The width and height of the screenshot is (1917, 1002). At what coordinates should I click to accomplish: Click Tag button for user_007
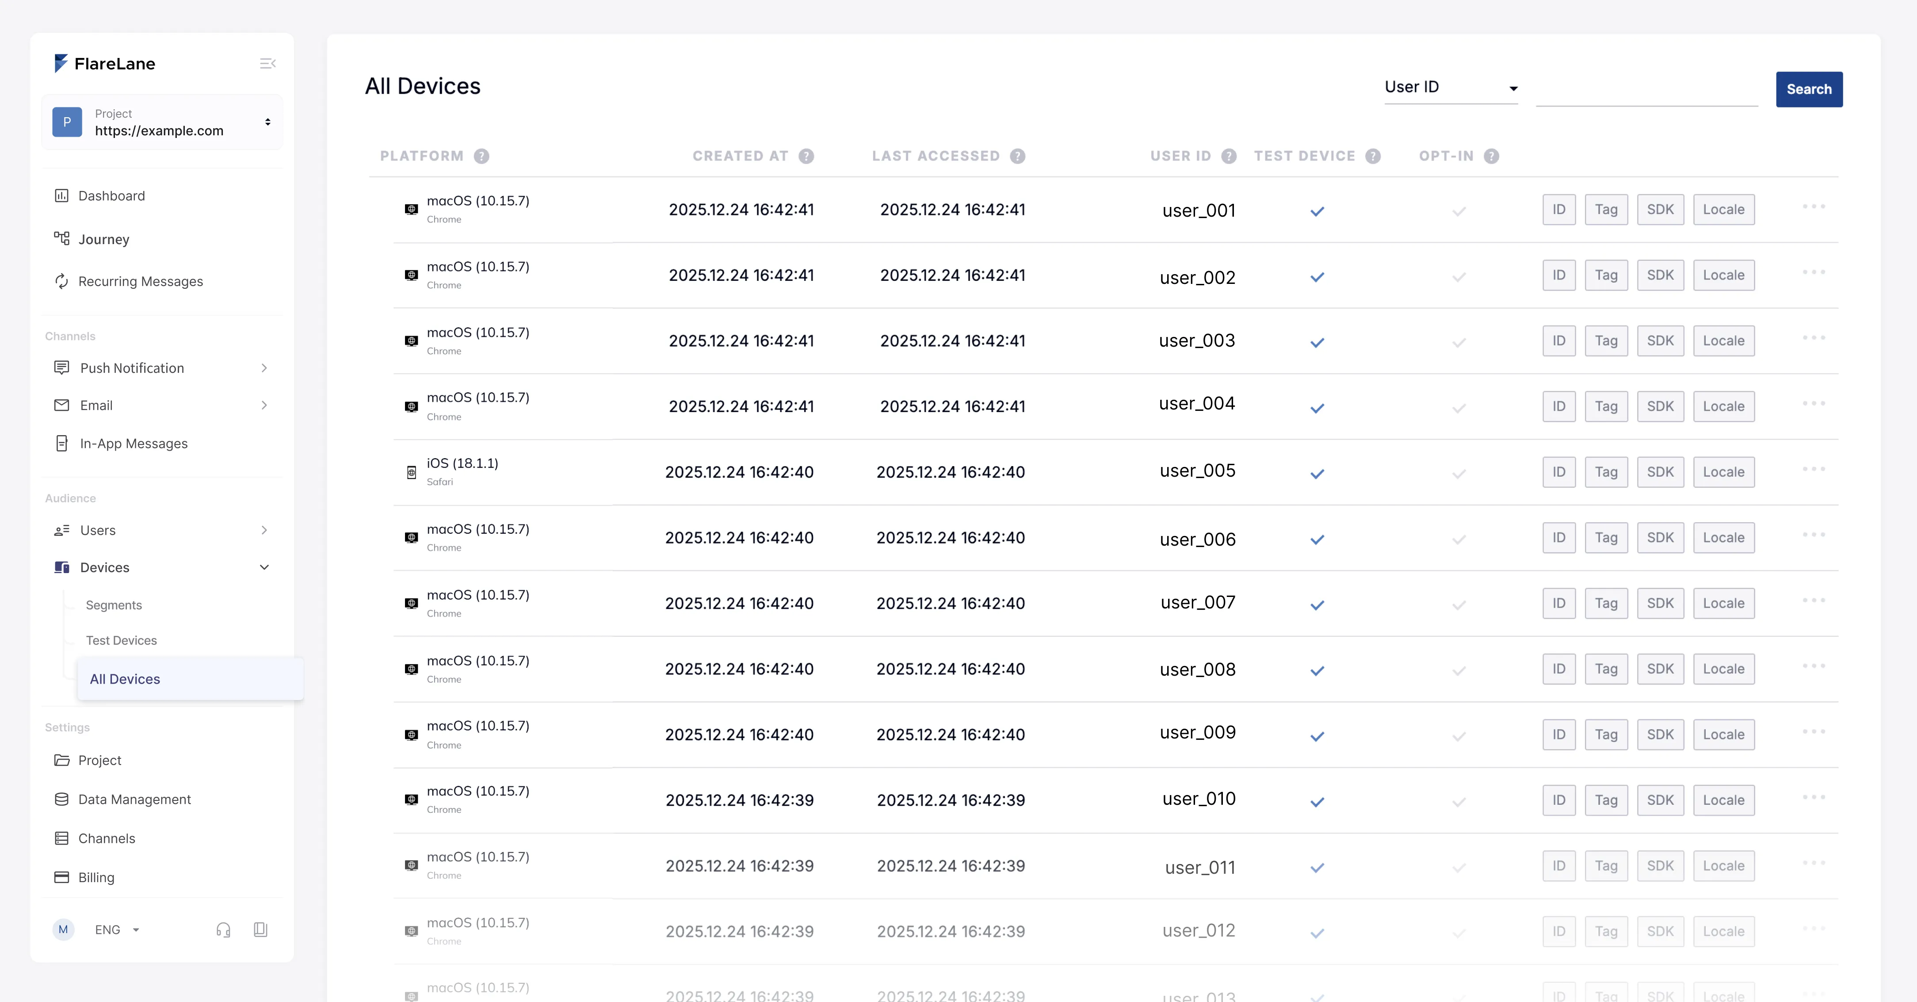tap(1606, 603)
